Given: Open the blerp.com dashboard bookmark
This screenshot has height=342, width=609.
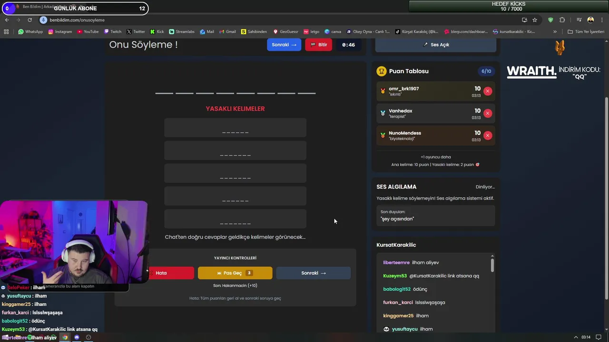Looking at the screenshot, I should point(466,32).
